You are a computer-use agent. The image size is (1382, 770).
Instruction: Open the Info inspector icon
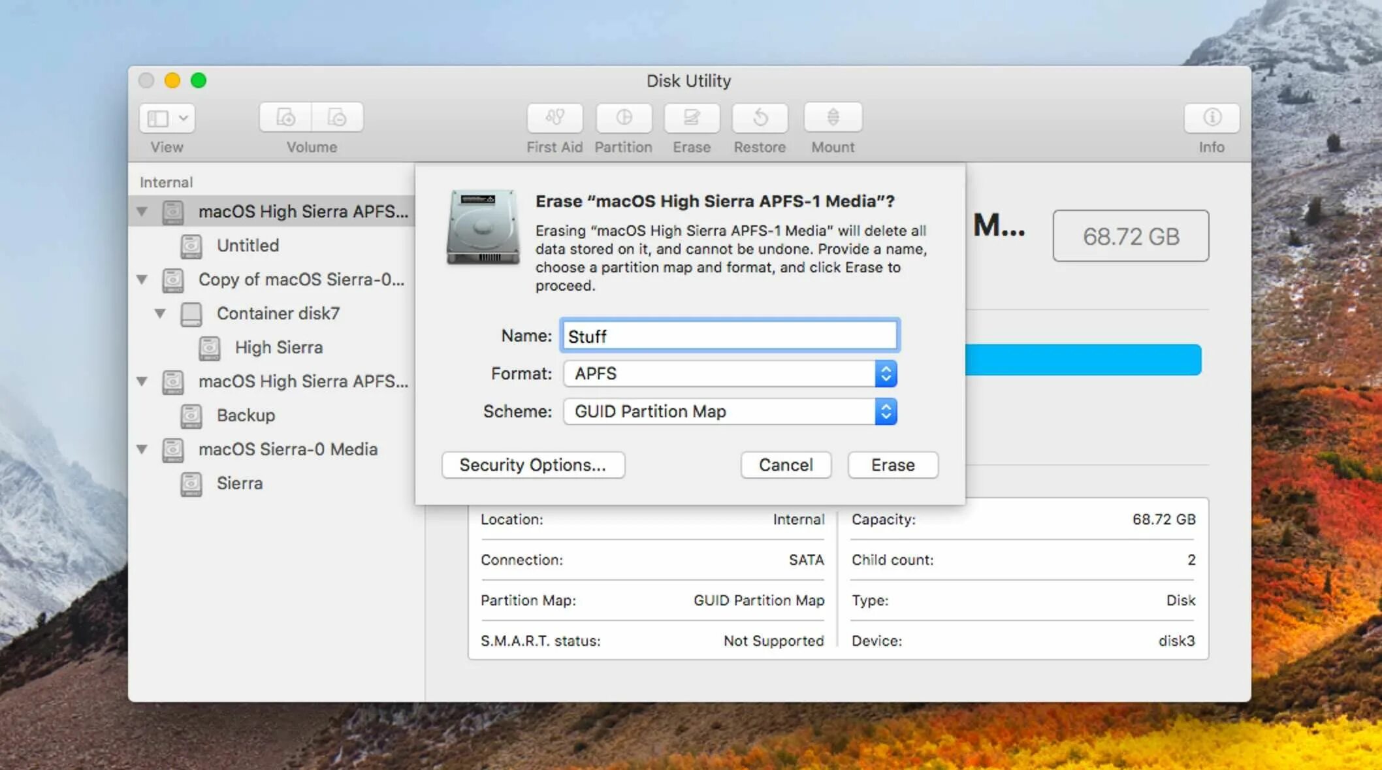(x=1212, y=118)
